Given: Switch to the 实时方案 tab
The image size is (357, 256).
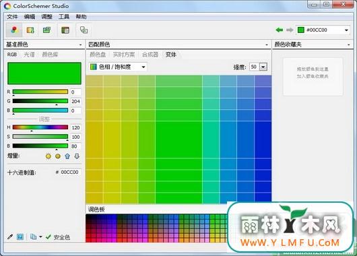Looking at the screenshot, I should point(124,55).
